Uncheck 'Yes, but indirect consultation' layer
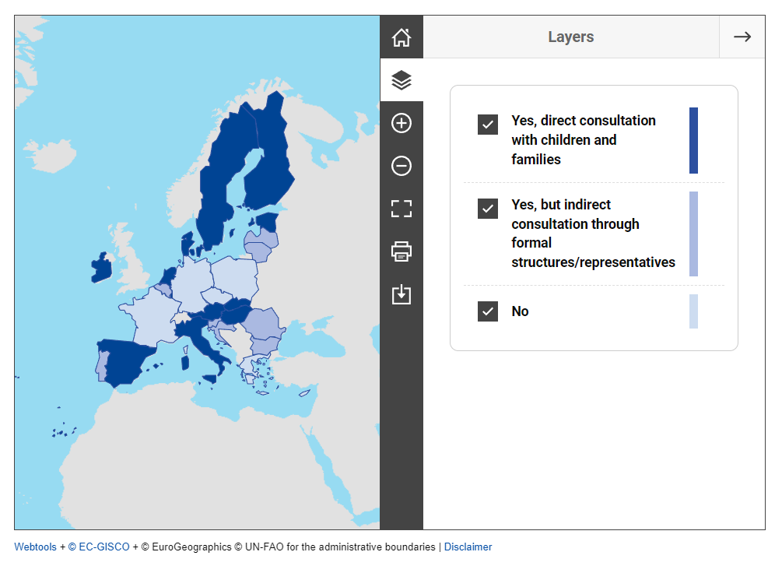The width and height of the screenshot is (782, 566). tap(488, 209)
